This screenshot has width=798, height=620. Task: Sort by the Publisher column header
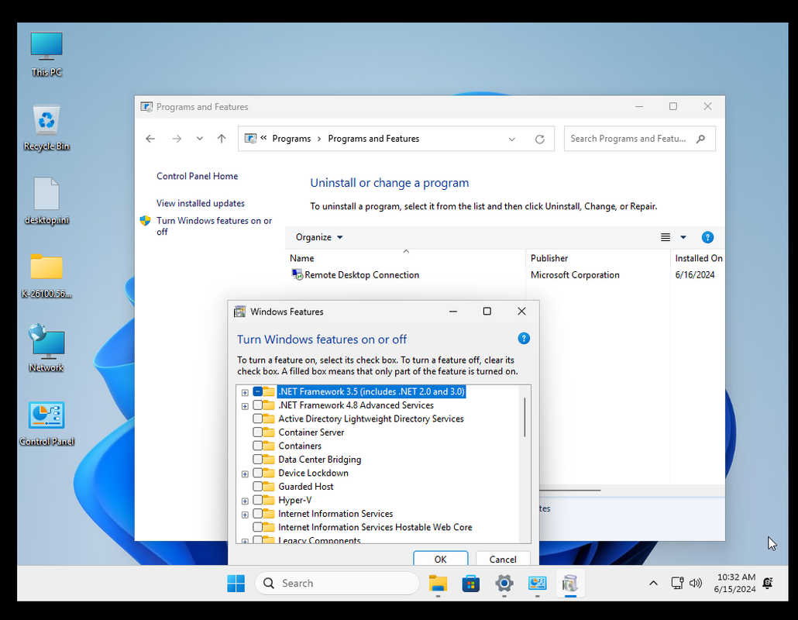(x=598, y=258)
